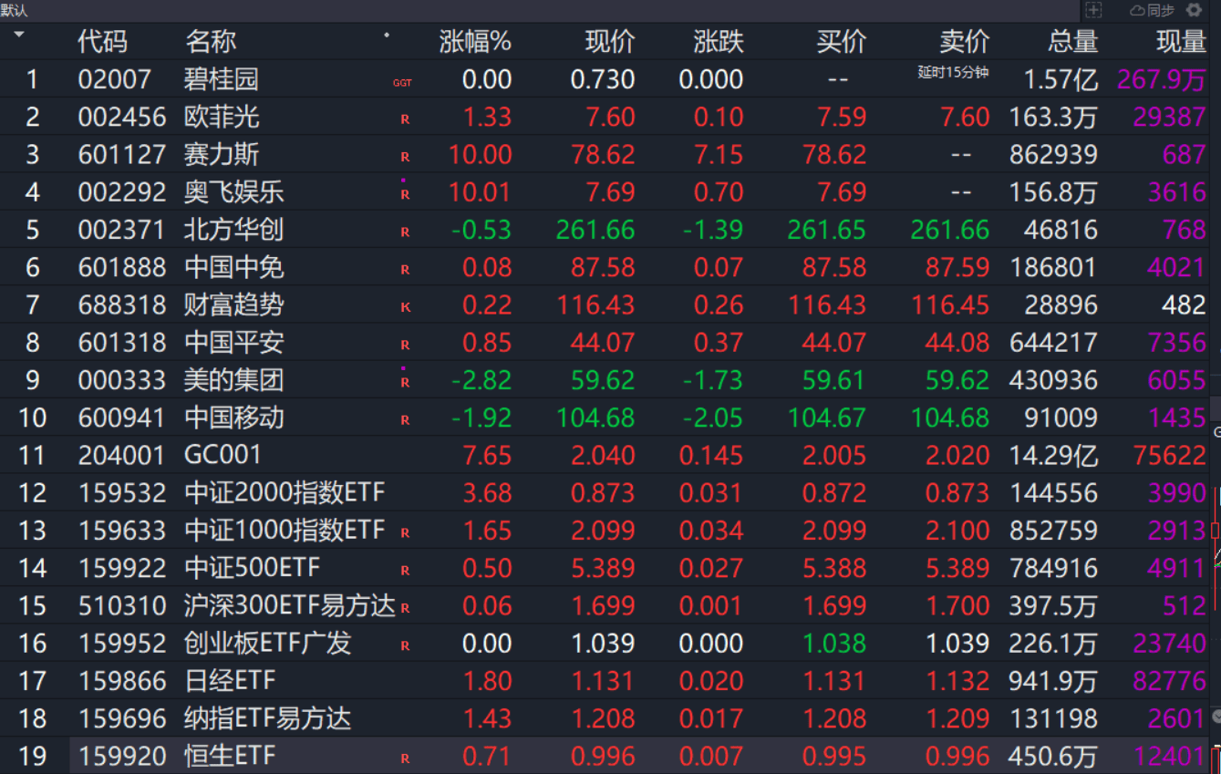Sort by the 名称 column header
The height and width of the screenshot is (774, 1221).
point(211,42)
